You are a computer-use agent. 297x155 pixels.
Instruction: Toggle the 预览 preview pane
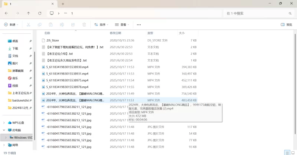point(286,24)
